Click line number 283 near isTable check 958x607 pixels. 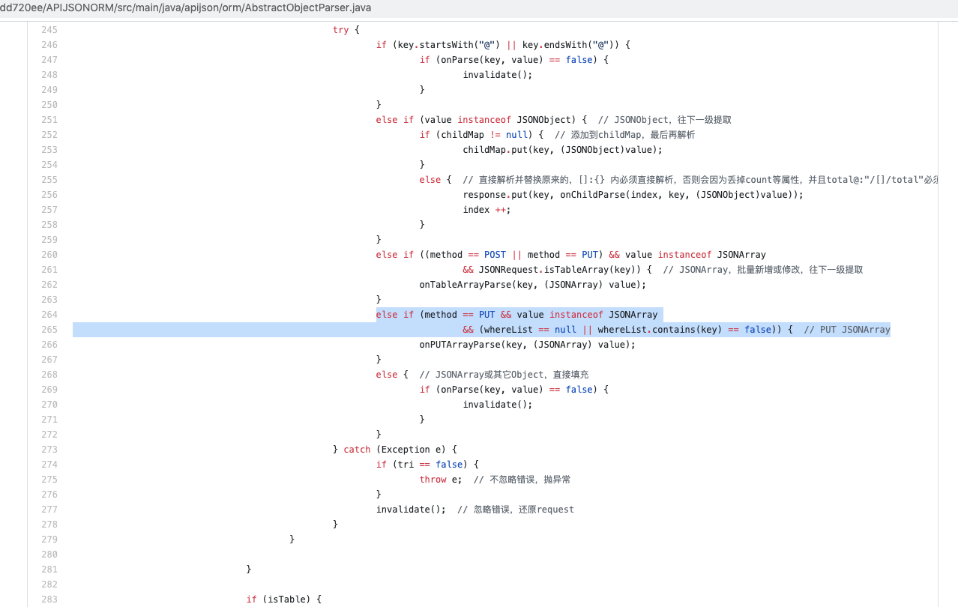coord(49,599)
